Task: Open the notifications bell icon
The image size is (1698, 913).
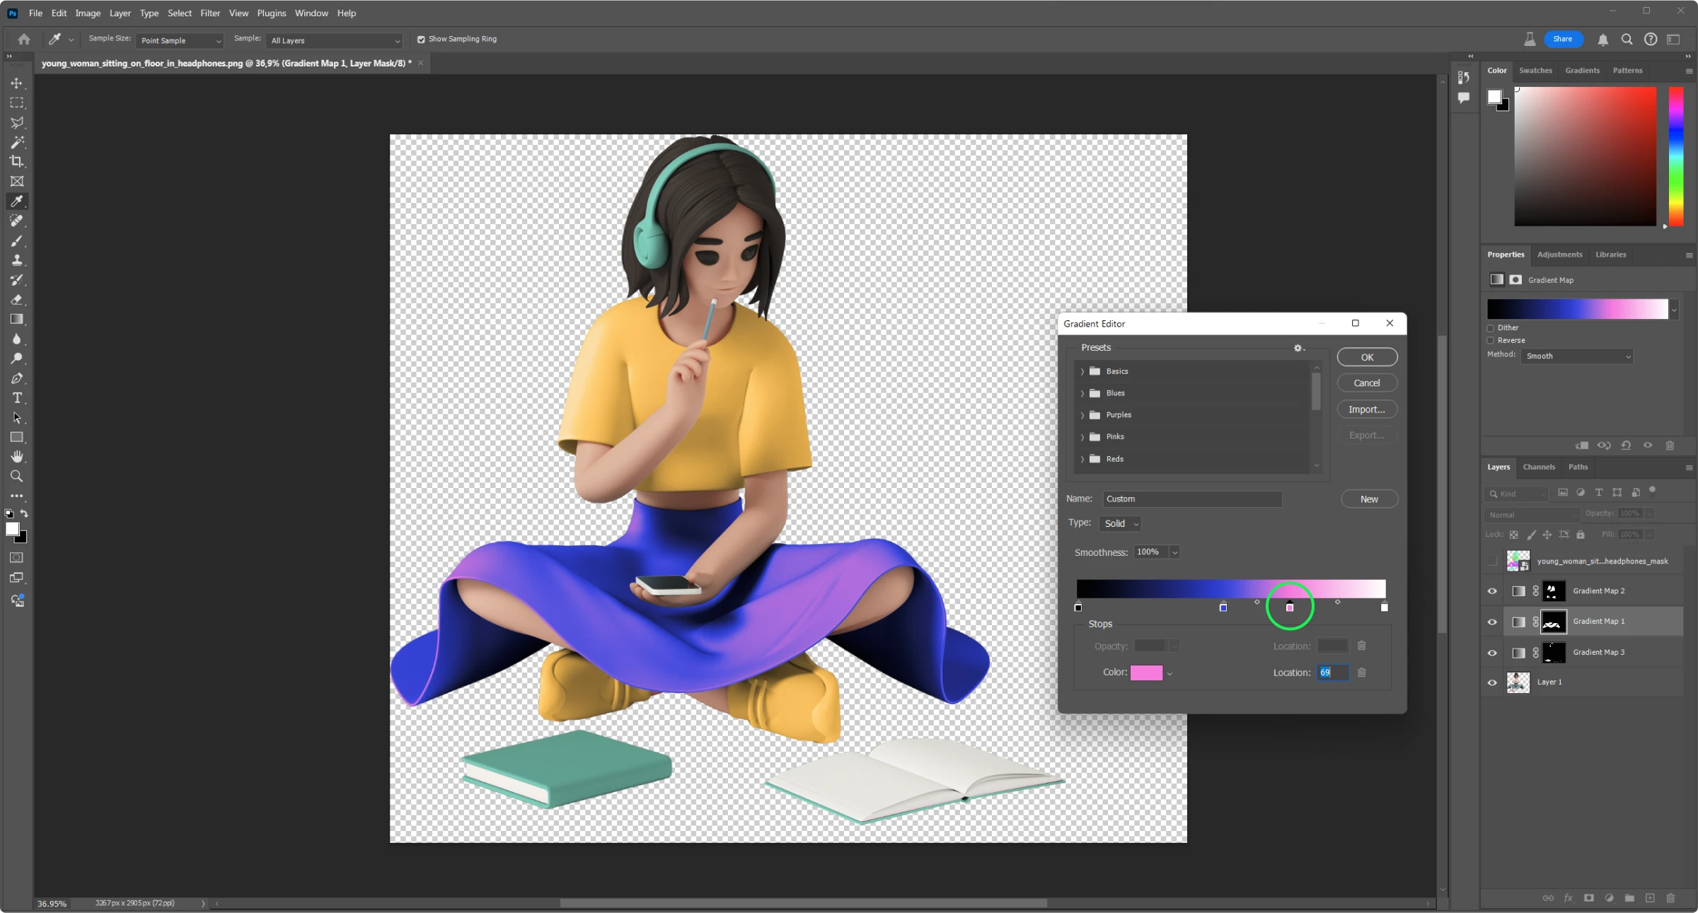Action: (1602, 40)
